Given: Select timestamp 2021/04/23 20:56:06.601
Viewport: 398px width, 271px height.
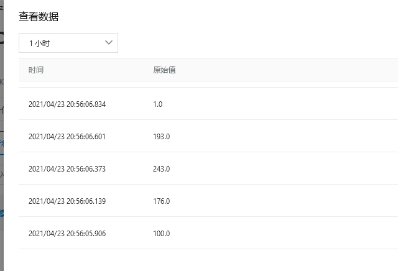Looking at the screenshot, I should [67, 137].
